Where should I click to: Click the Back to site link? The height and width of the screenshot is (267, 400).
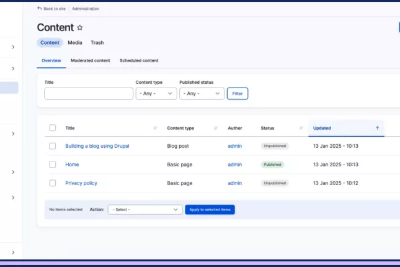coord(55,9)
